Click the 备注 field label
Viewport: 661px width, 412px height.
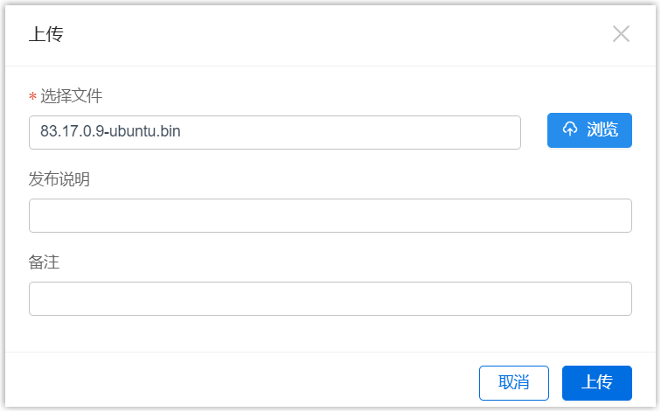(x=44, y=262)
